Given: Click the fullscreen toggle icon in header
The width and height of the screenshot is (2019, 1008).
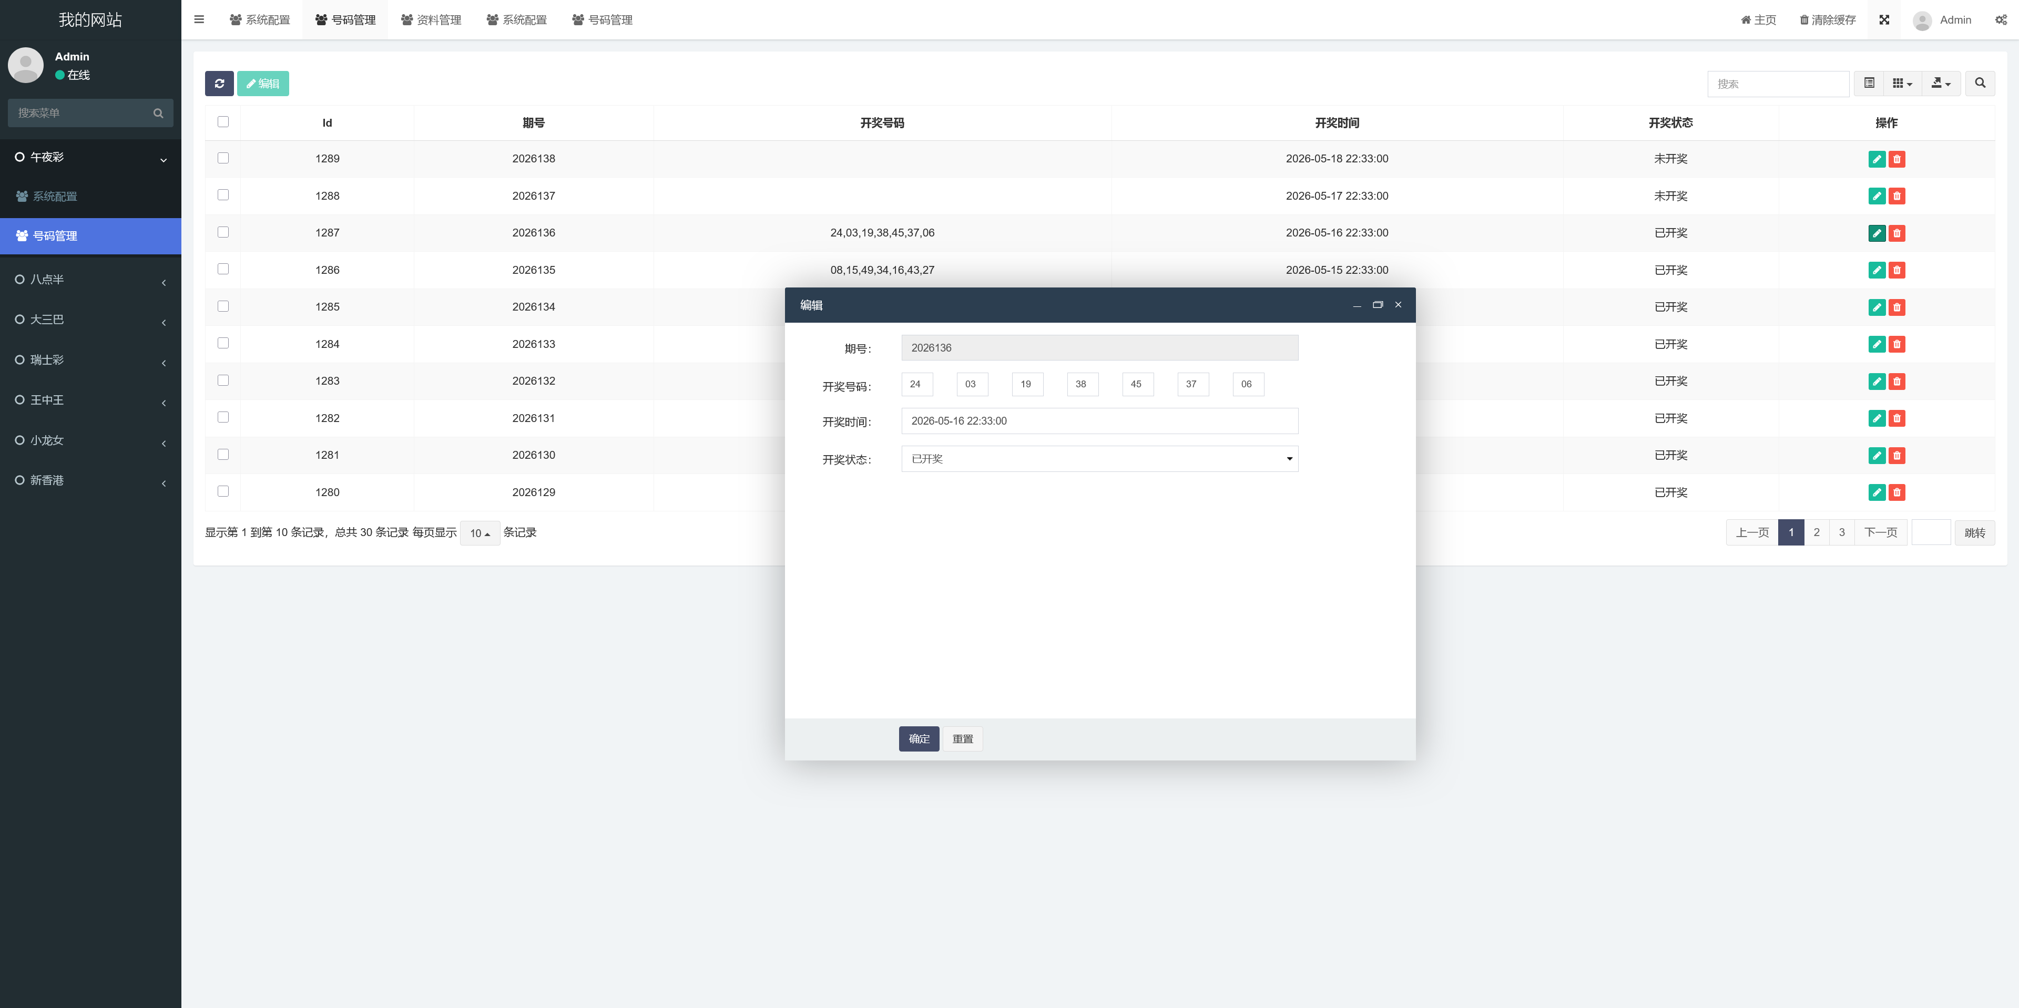Looking at the screenshot, I should pos(1884,19).
